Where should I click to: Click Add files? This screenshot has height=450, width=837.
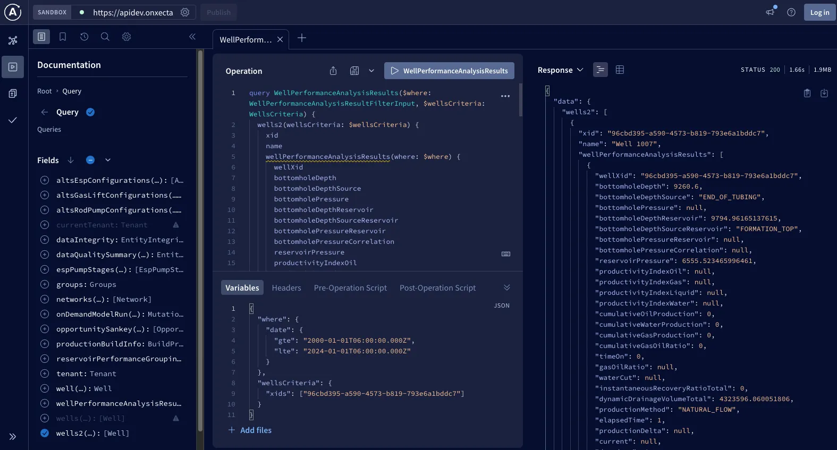click(x=250, y=430)
